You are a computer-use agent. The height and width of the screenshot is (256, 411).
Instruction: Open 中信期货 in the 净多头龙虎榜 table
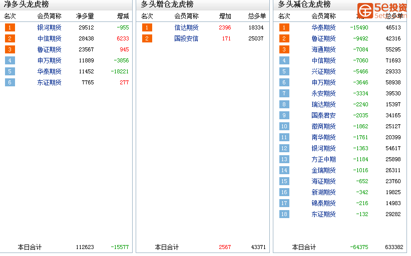coord(49,38)
